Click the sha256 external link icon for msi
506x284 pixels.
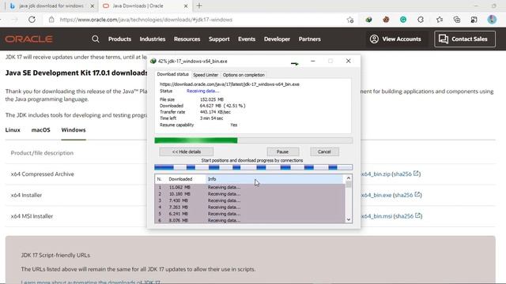417,215
